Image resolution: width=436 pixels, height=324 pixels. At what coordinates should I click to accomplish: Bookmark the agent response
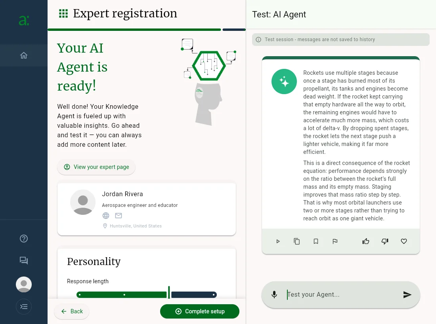coord(316,241)
